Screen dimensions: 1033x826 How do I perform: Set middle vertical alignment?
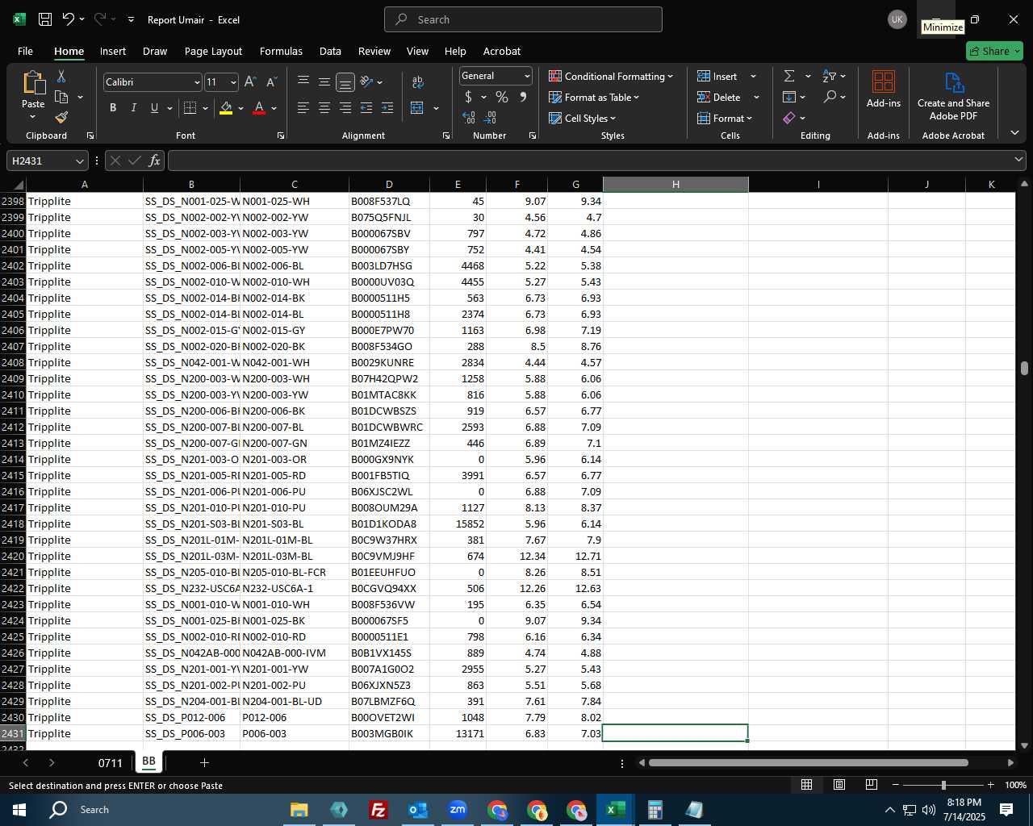click(324, 82)
